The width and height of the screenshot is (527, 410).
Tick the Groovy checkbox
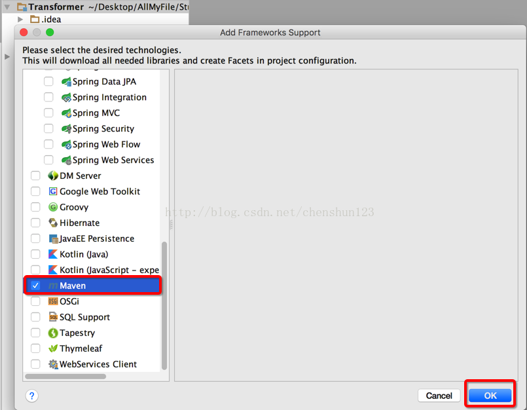pyautogui.click(x=35, y=207)
